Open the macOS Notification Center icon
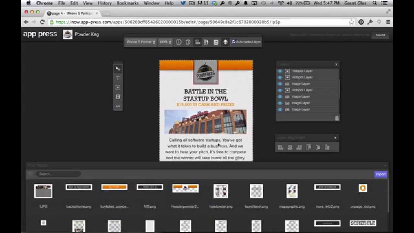The width and height of the screenshot is (414, 233). coord(384,3)
